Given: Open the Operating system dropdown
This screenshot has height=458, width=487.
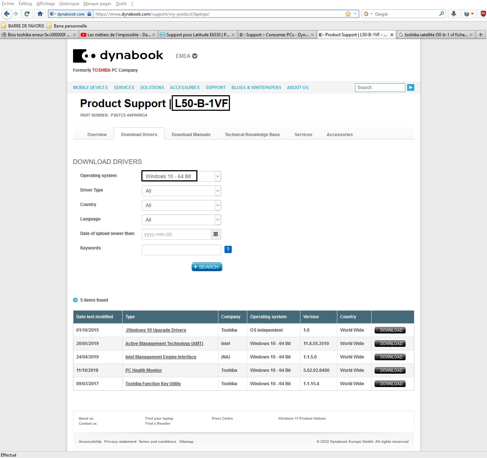Looking at the screenshot, I should pos(181,176).
